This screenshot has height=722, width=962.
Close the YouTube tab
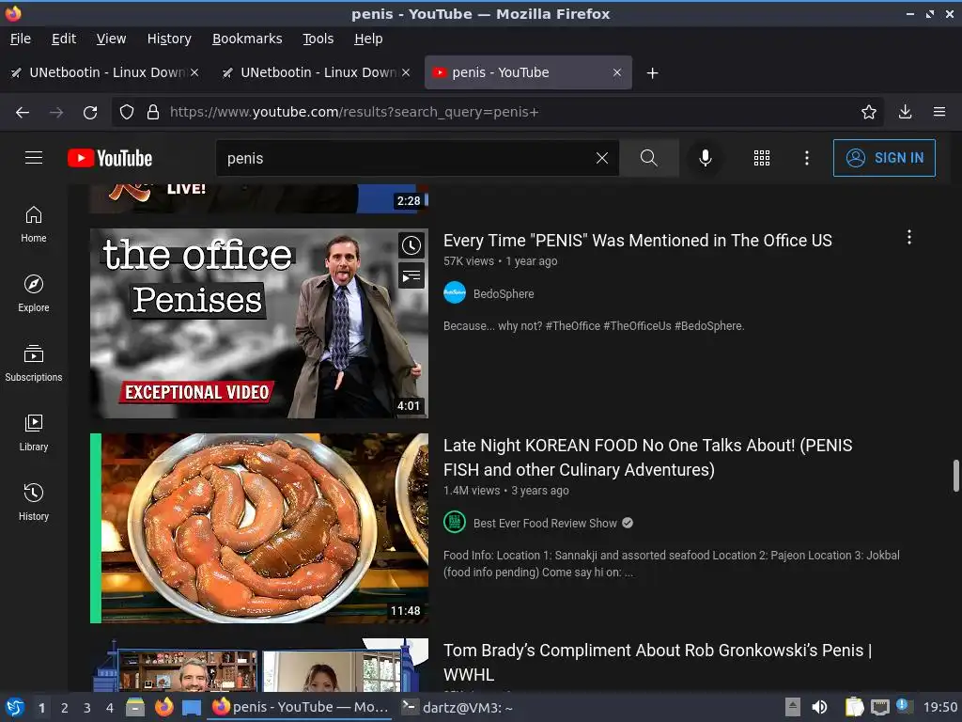click(x=617, y=72)
